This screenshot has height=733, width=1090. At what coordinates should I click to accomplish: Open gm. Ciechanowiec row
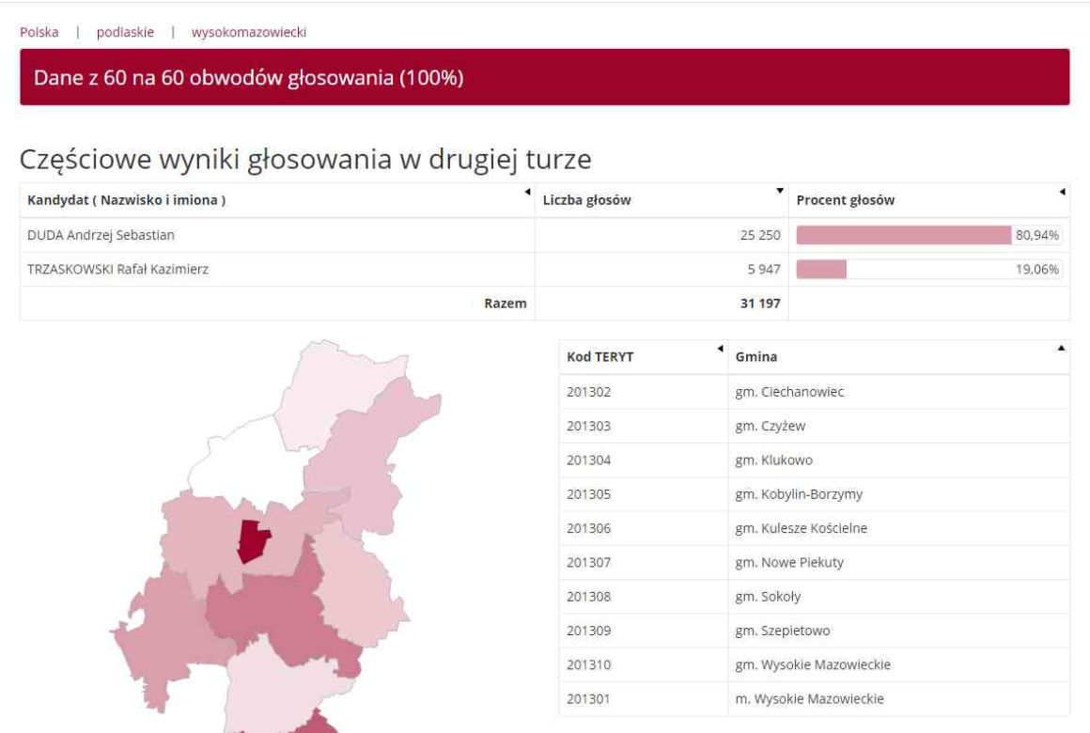coord(815,392)
